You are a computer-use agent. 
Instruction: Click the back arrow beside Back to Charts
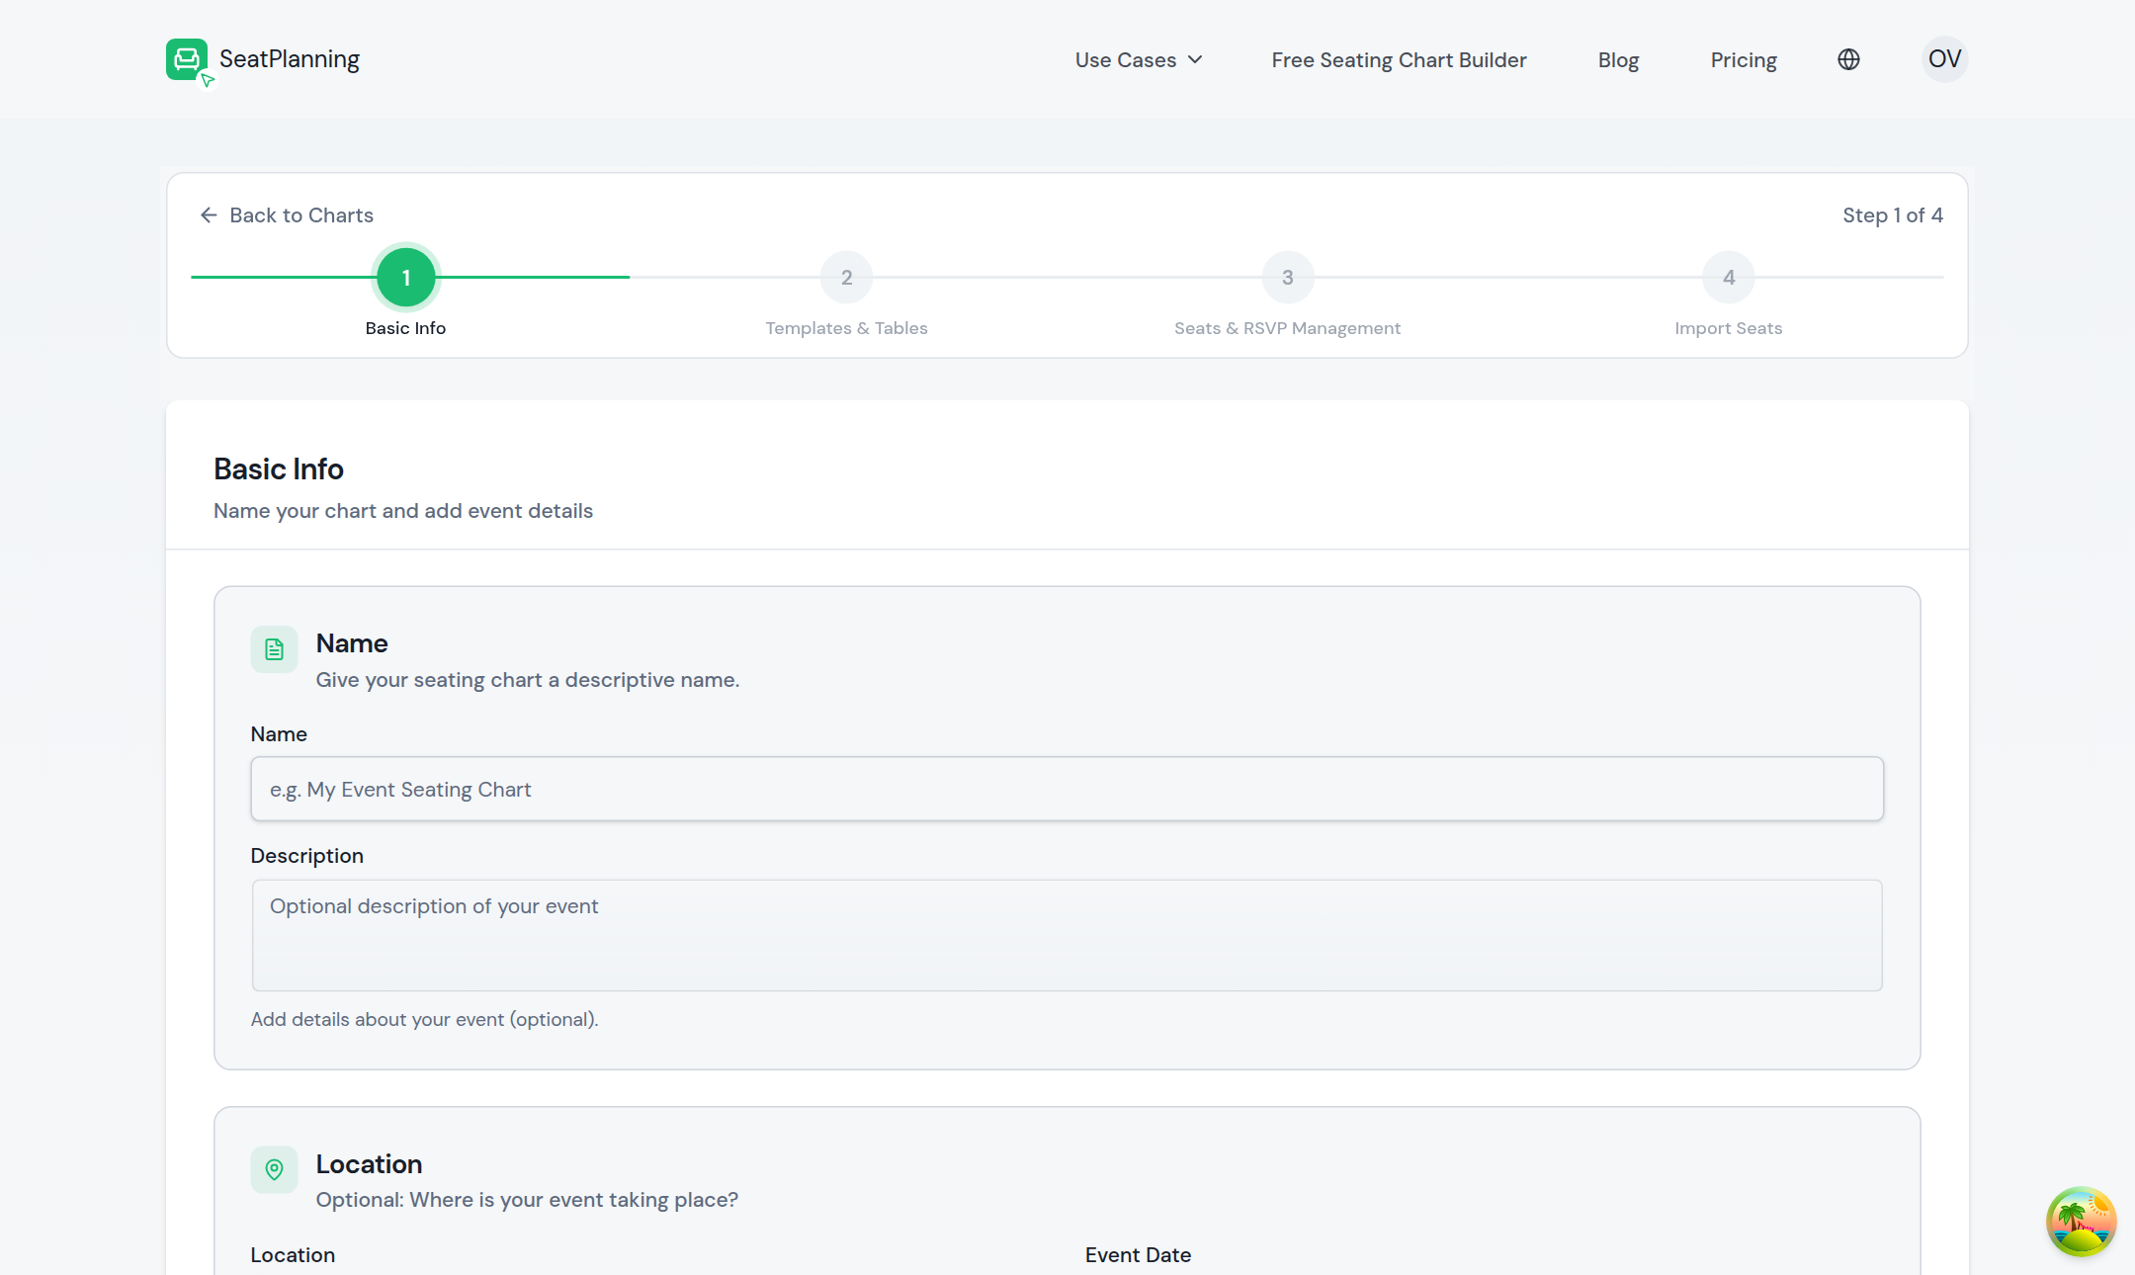pos(209,215)
